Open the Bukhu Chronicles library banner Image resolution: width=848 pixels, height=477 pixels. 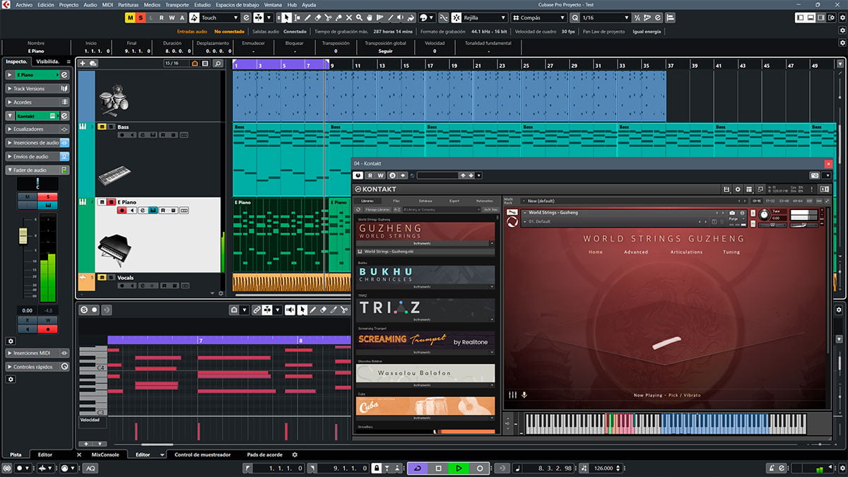point(425,275)
